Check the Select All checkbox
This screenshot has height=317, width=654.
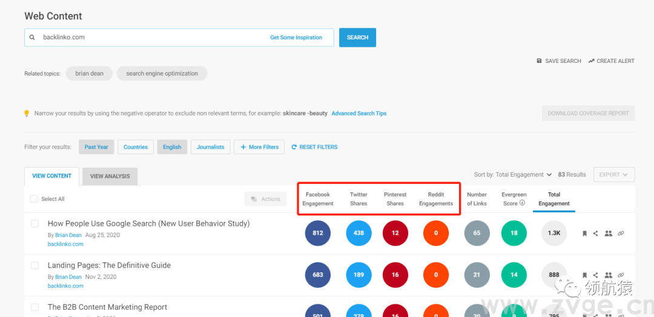tap(34, 199)
